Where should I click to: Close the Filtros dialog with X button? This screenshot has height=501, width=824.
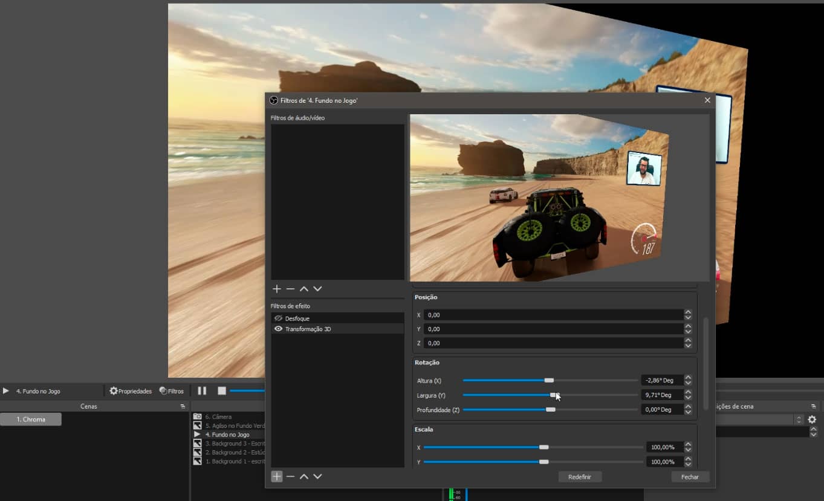point(707,100)
